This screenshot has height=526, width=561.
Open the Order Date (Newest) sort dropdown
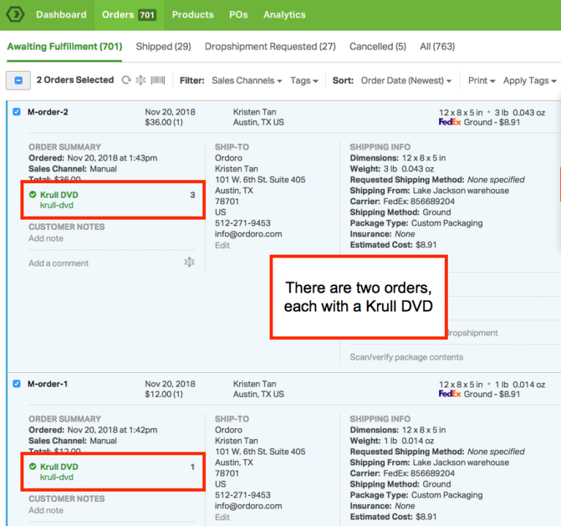(x=406, y=81)
